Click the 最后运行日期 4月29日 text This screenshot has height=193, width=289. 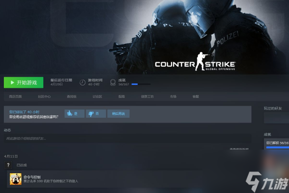(x=61, y=82)
